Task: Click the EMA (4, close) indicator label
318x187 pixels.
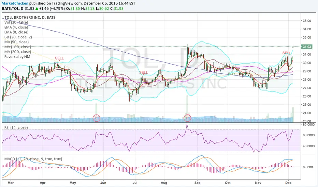Action: coord(16,27)
